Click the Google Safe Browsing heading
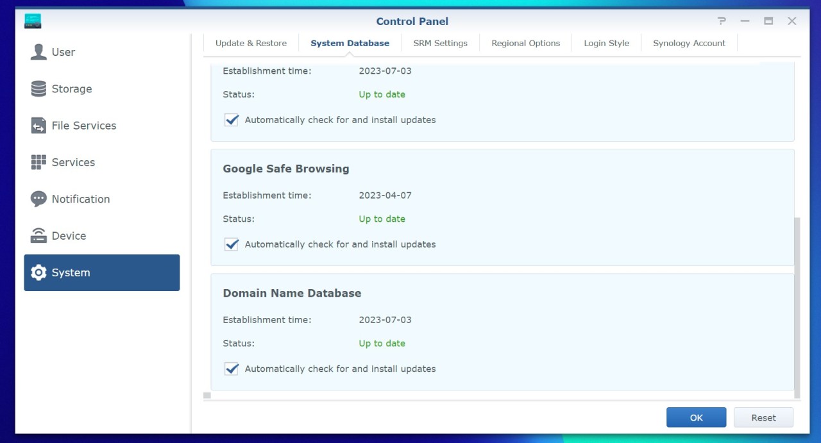Screen dimensions: 821x443 (286, 169)
